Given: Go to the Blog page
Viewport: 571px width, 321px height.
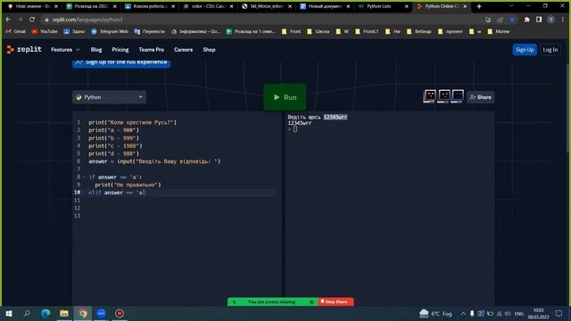Looking at the screenshot, I should pos(96,50).
